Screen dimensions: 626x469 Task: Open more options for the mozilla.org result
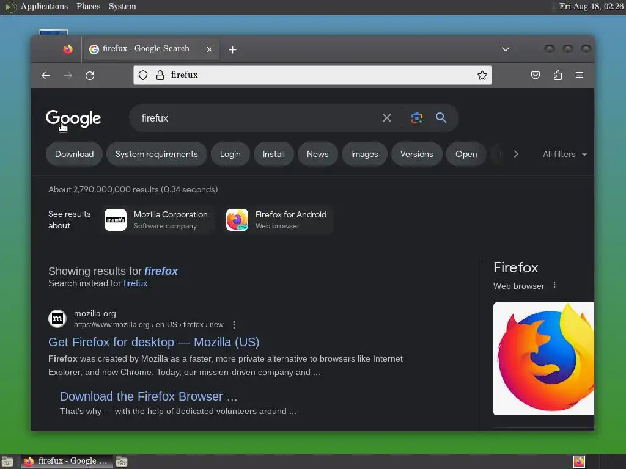(234, 325)
